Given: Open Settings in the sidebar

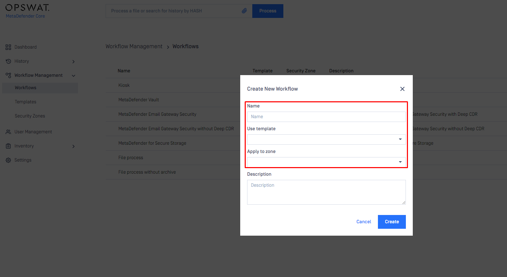Looking at the screenshot, I should click(x=23, y=160).
